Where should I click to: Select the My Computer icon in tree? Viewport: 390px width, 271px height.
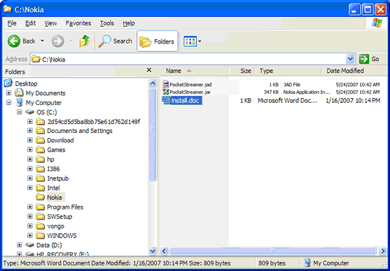click(19, 102)
